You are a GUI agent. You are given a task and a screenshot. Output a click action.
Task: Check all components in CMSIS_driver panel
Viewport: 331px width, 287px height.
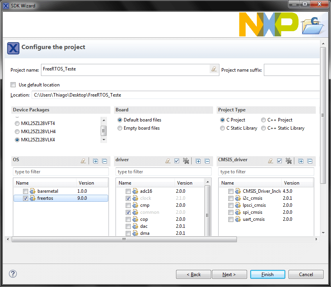coord(279,161)
